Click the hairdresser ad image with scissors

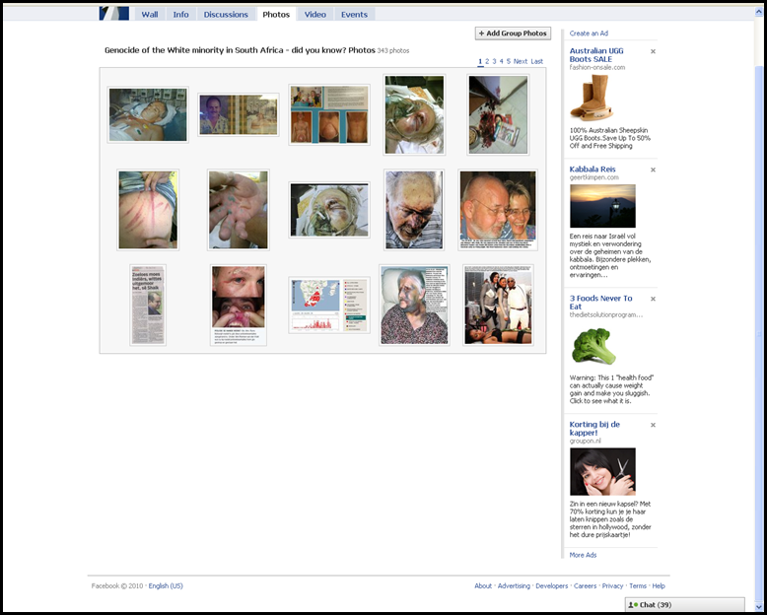click(602, 472)
